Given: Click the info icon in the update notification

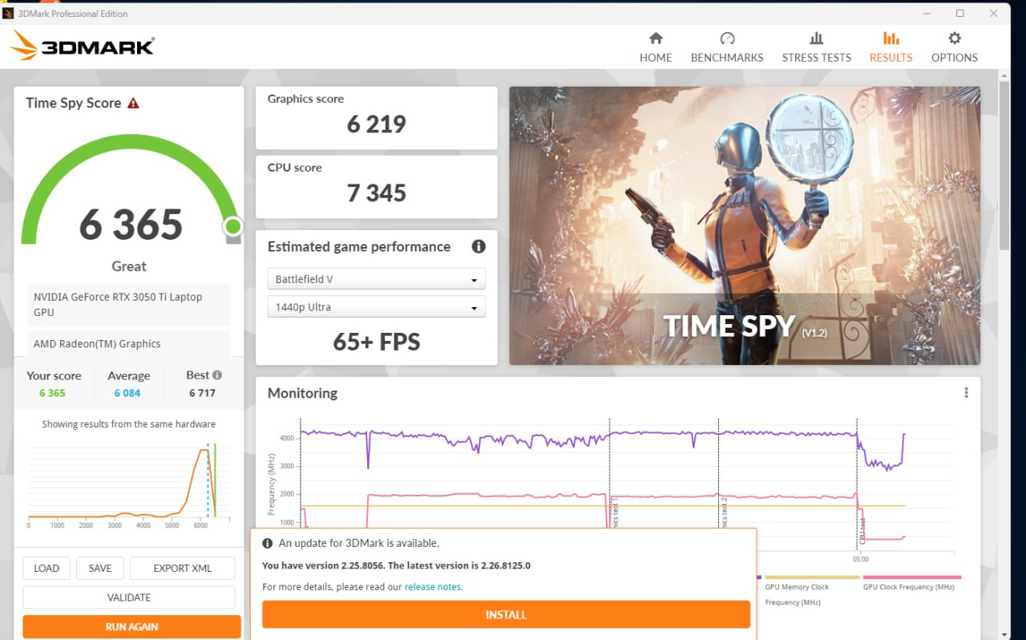Looking at the screenshot, I should [x=268, y=543].
